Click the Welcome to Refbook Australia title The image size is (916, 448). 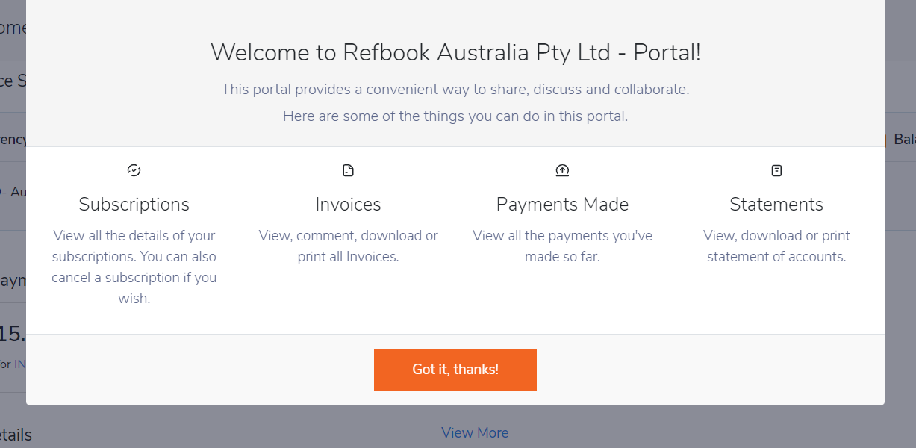click(x=455, y=52)
